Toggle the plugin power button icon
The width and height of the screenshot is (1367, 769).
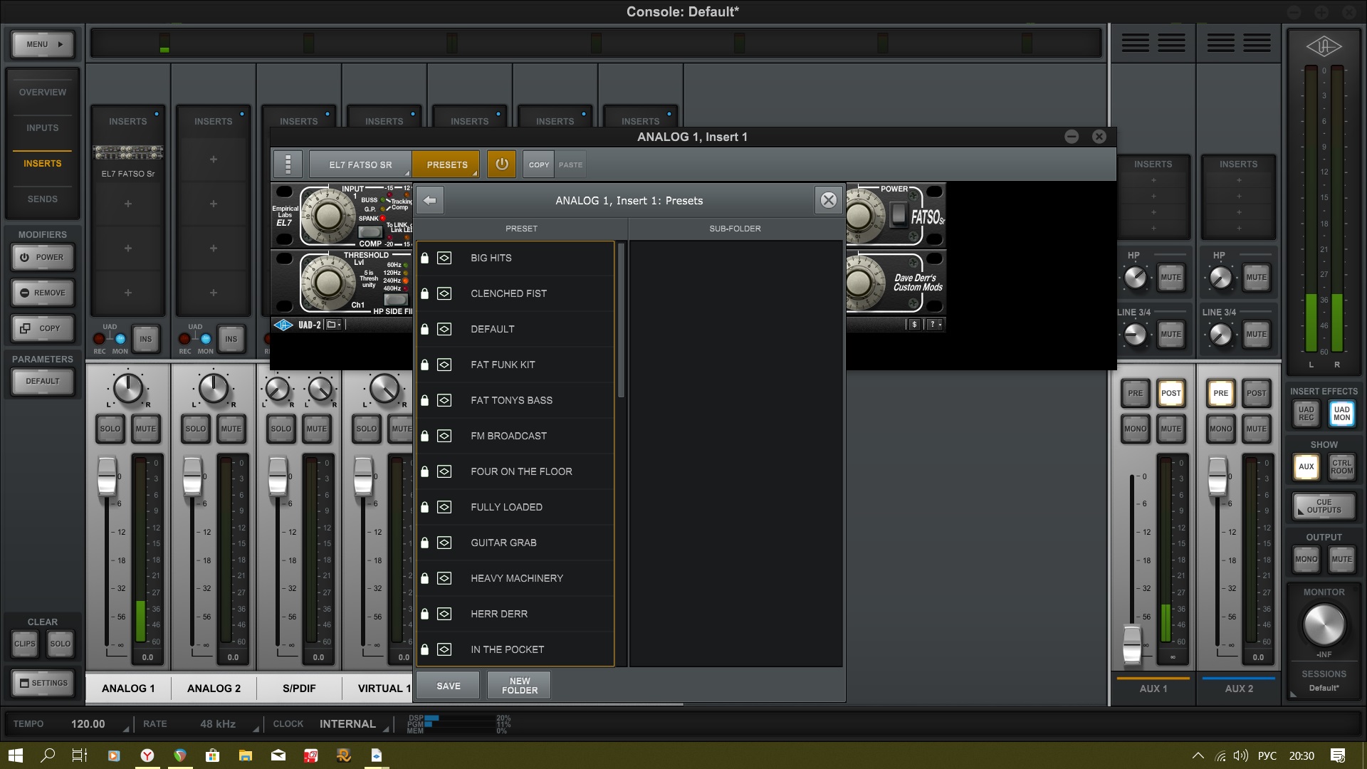pos(501,164)
